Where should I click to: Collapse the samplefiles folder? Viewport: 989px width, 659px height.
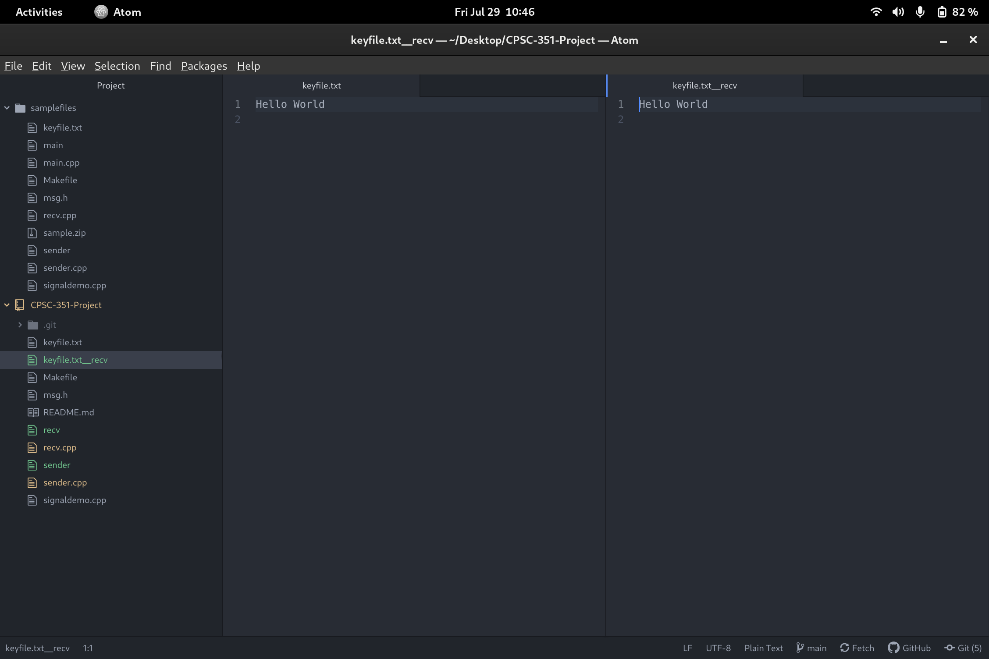tap(7, 108)
